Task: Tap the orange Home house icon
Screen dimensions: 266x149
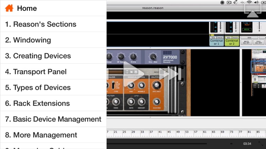Action: tap(9, 8)
